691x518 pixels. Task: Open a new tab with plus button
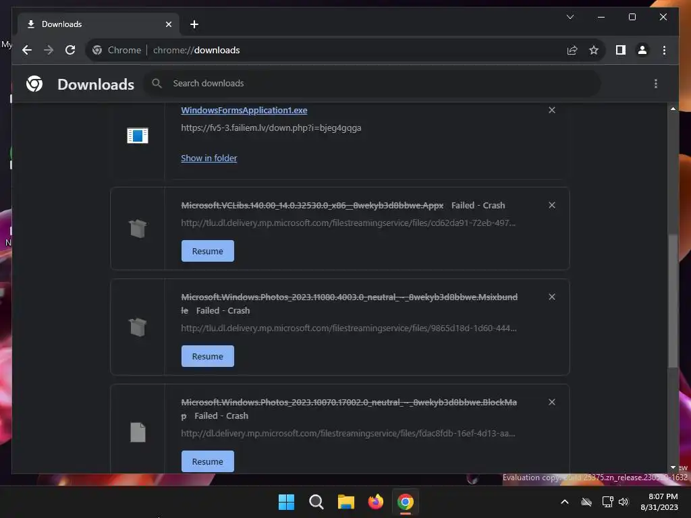pos(194,24)
